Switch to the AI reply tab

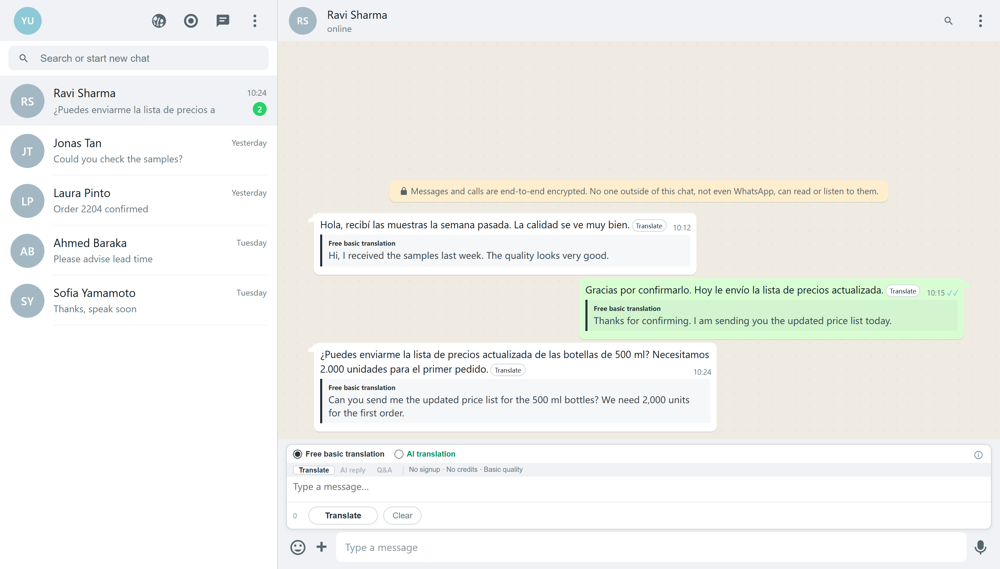point(352,470)
